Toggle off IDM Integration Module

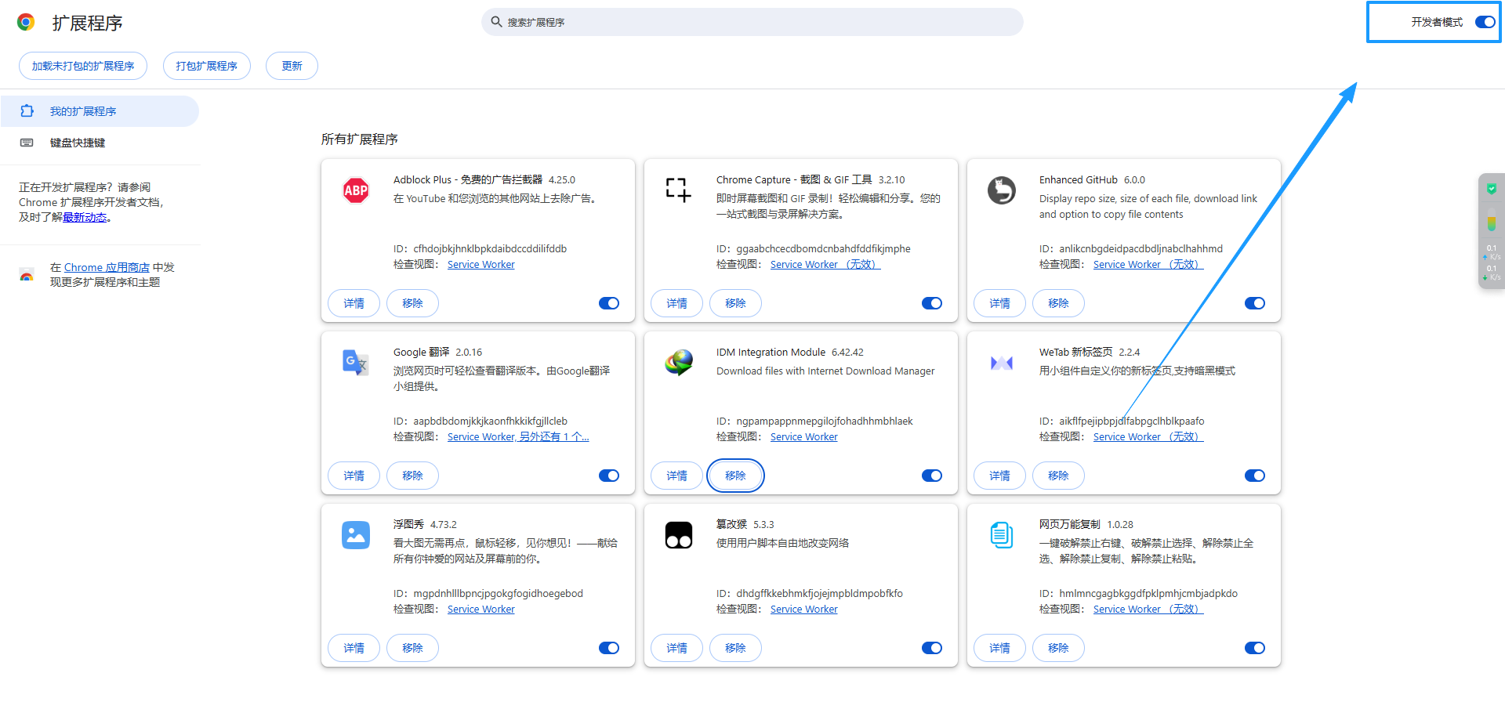tap(932, 476)
